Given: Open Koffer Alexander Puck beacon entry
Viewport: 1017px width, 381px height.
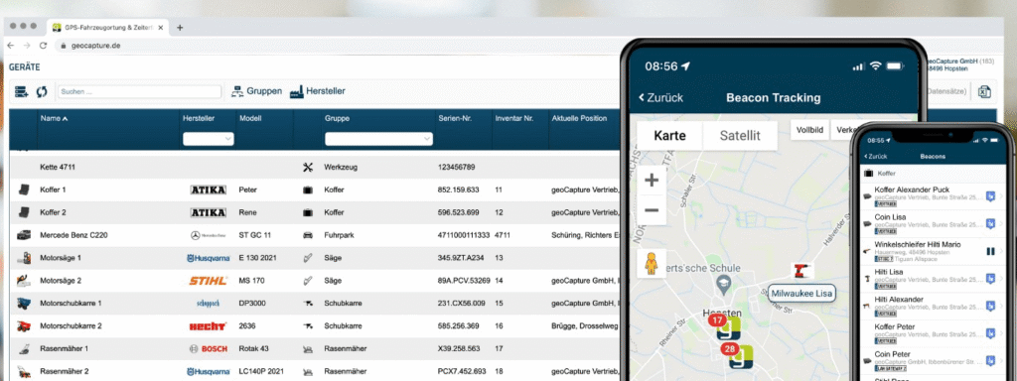Looking at the screenshot, I should tap(933, 195).
